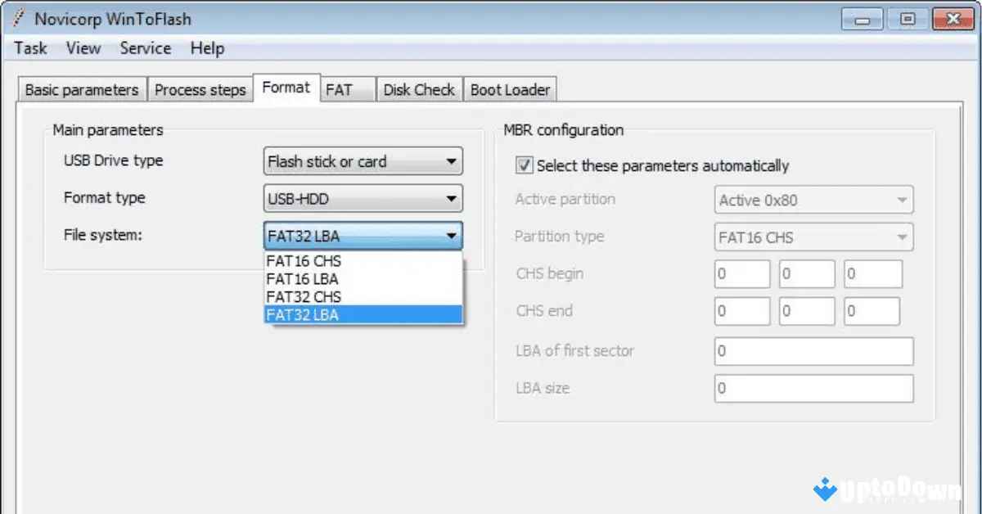Switch to the Boot Loader tab
982x514 pixels.
(510, 89)
